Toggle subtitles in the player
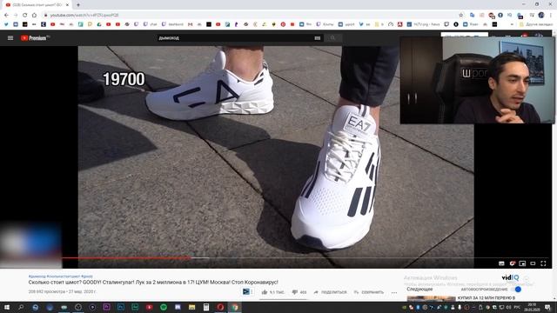Viewport: 557px width, 313px height. (x=501, y=263)
